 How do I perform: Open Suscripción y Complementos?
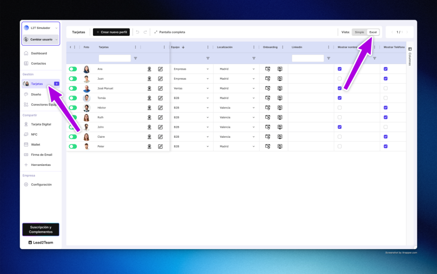[41, 230]
